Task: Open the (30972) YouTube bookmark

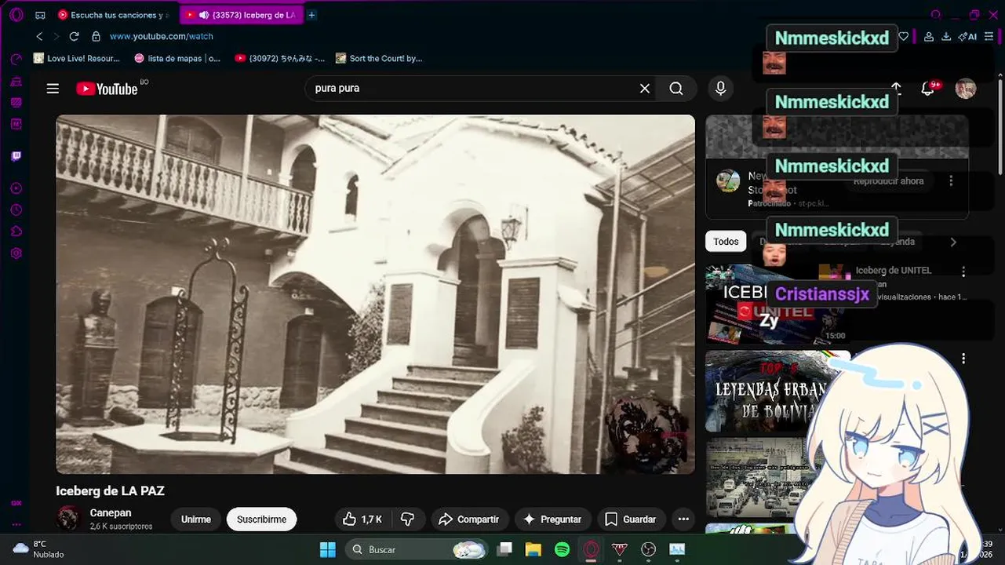Action: (279, 58)
